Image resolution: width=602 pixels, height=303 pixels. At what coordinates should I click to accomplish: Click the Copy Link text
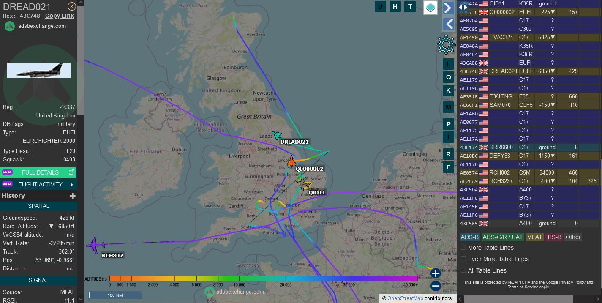coord(60,16)
